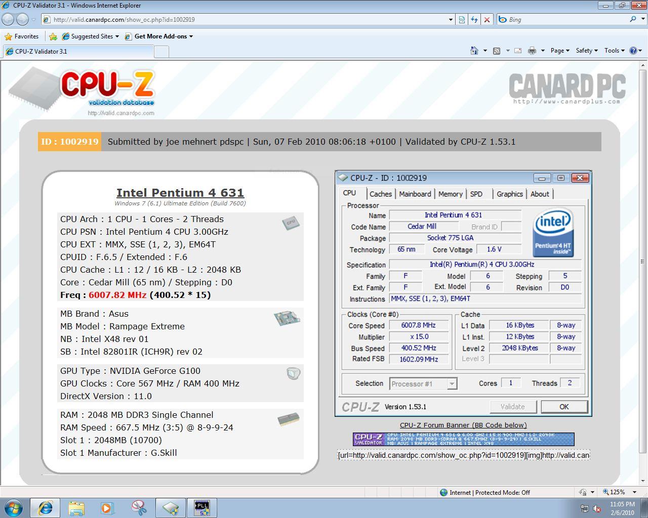Refresh the page with the refresh icon
The image size is (648, 518).
click(474, 20)
